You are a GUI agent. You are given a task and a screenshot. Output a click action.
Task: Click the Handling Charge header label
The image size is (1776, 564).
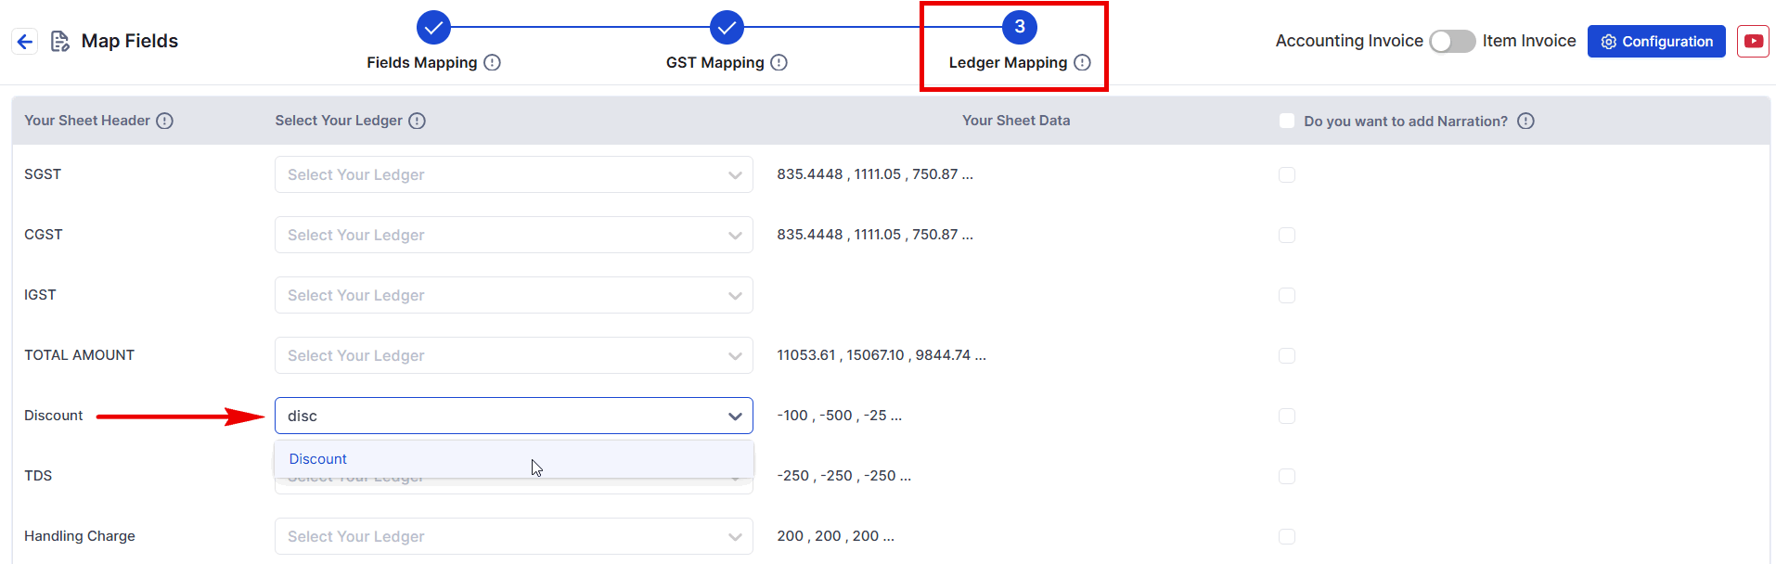[x=80, y=536]
